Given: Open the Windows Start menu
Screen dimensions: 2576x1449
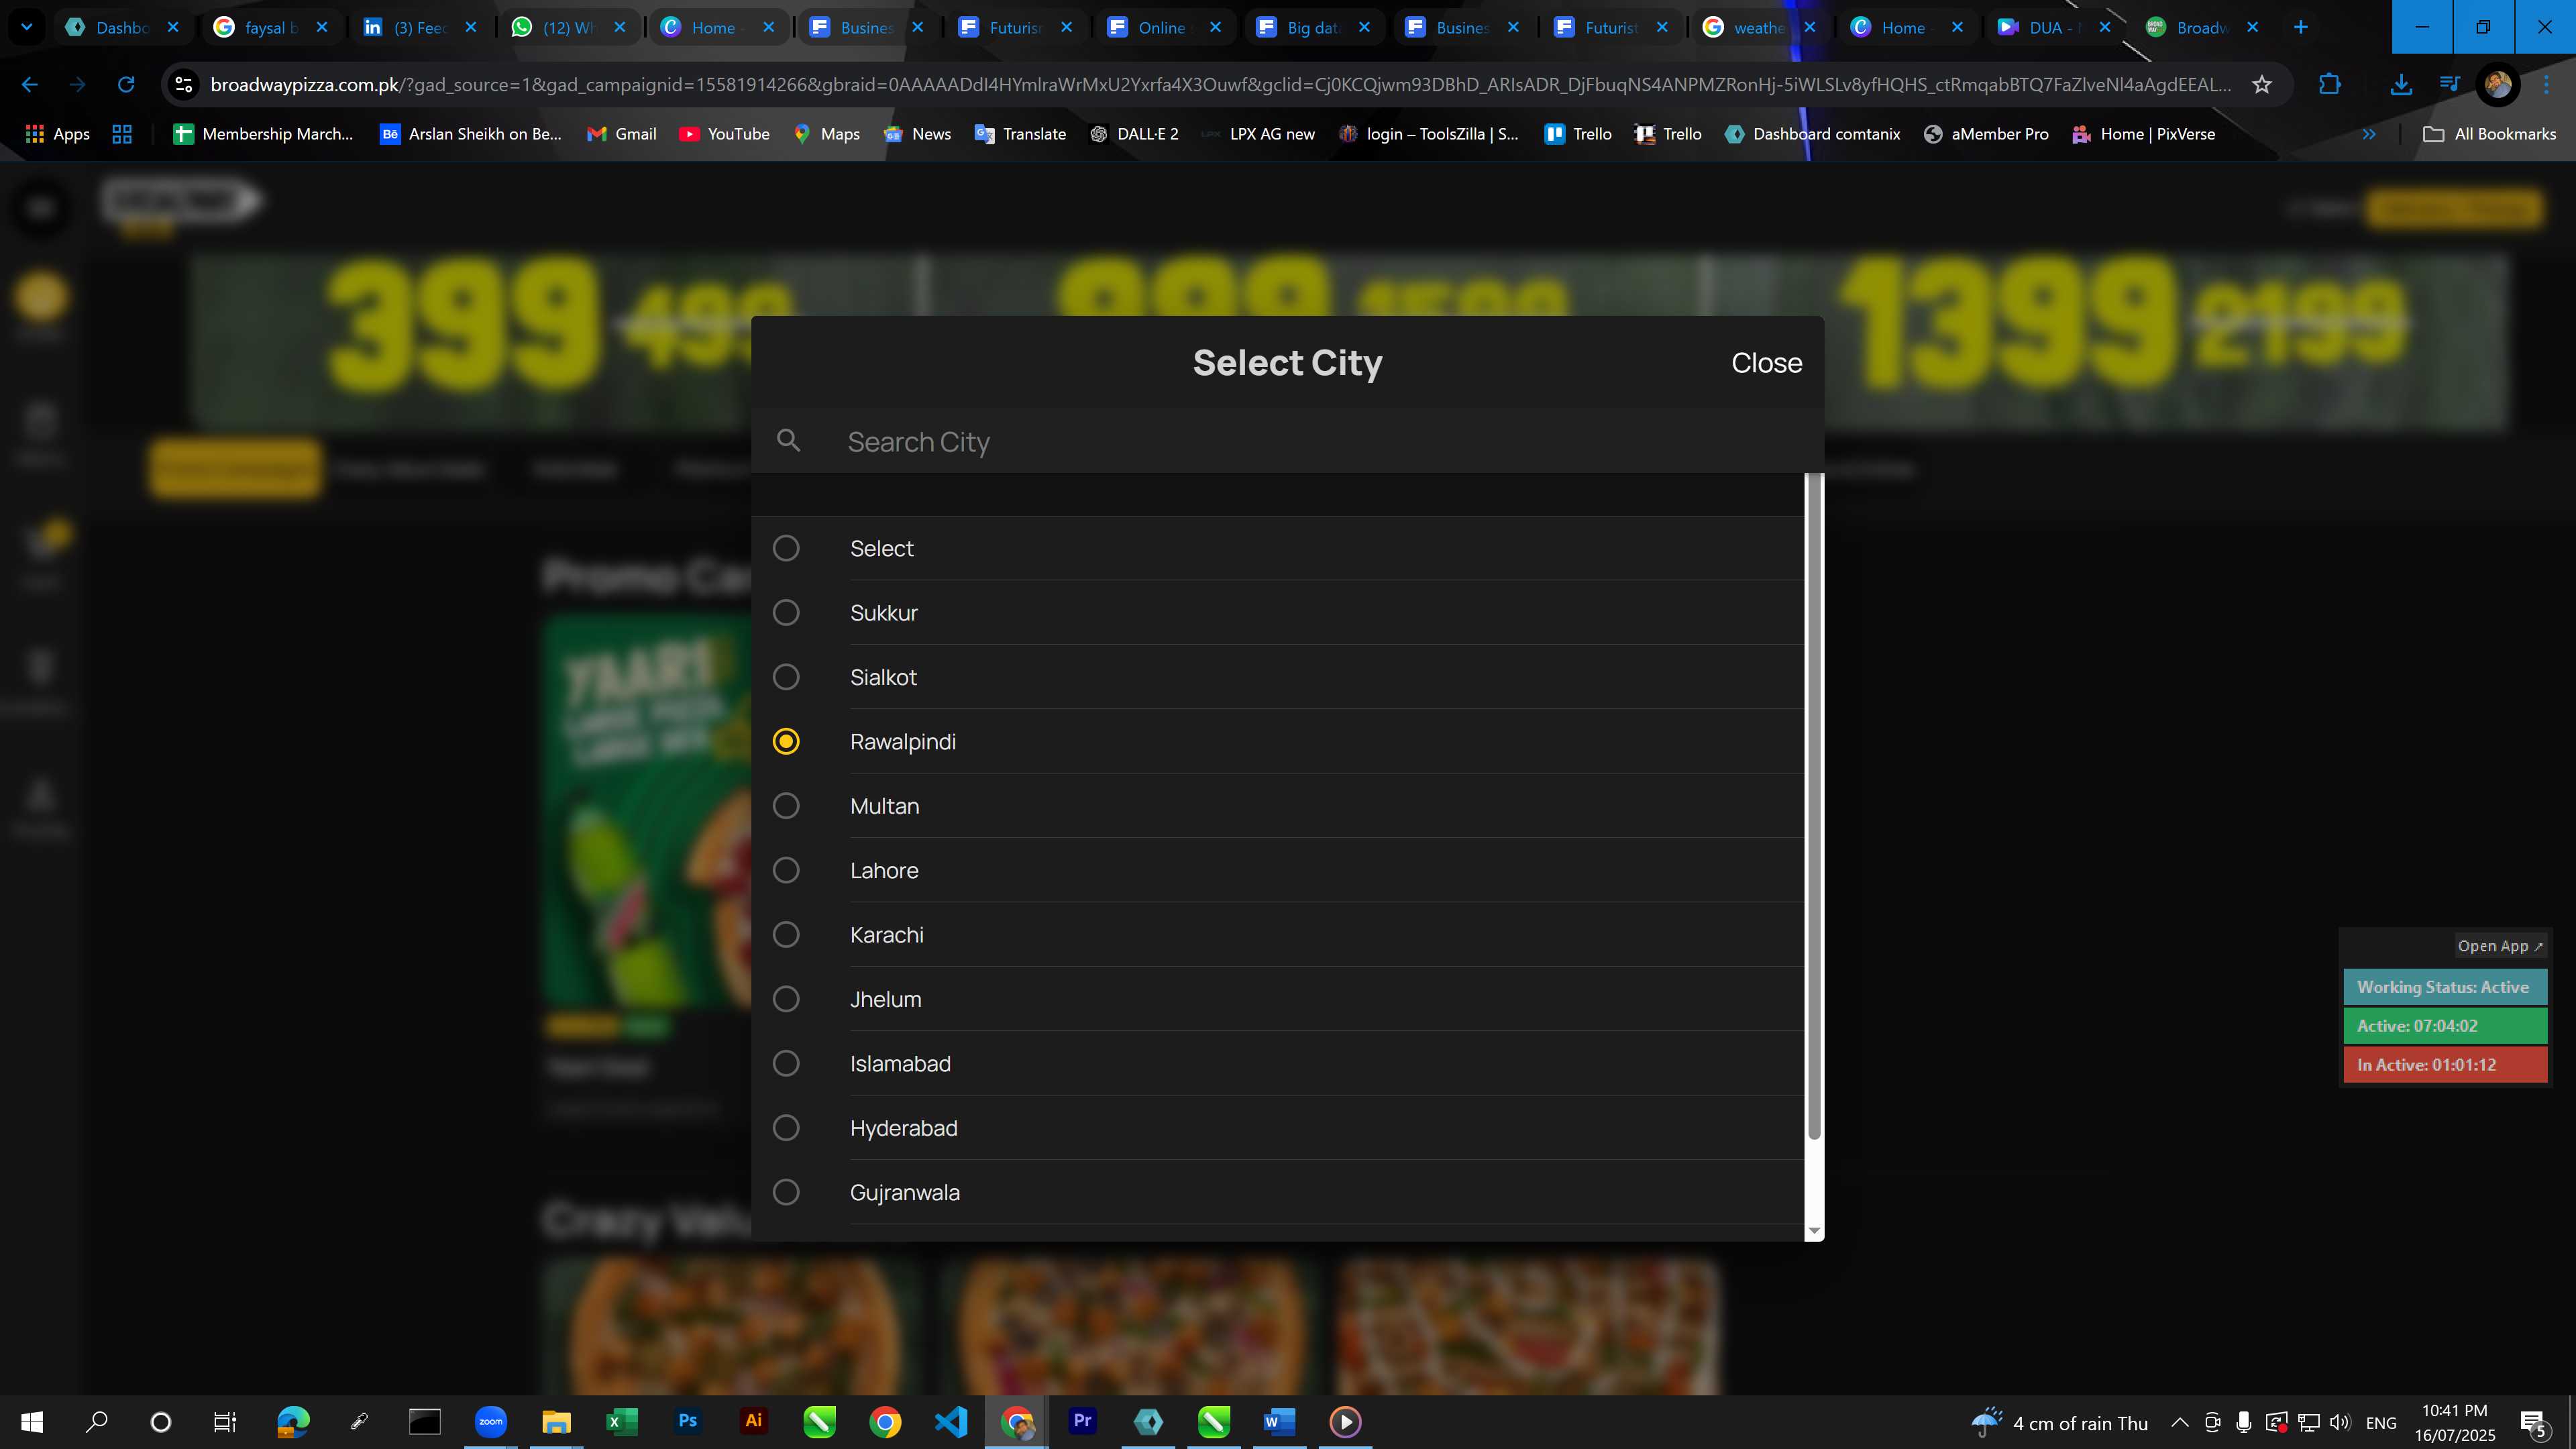Looking at the screenshot, I should (x=32, y=1421).
